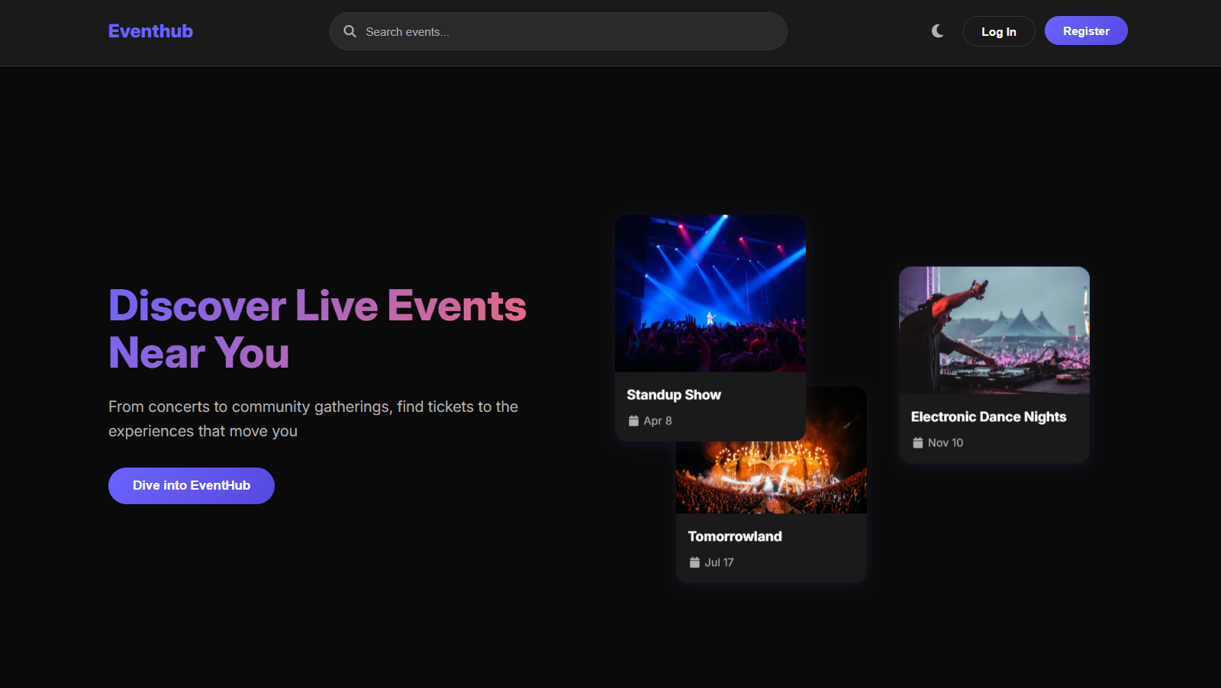Image resolution: width=1221 pixels, height=688 pixels.
Task: Click the calendar icon on Standup Show card
Action: (x=633, y=420)
